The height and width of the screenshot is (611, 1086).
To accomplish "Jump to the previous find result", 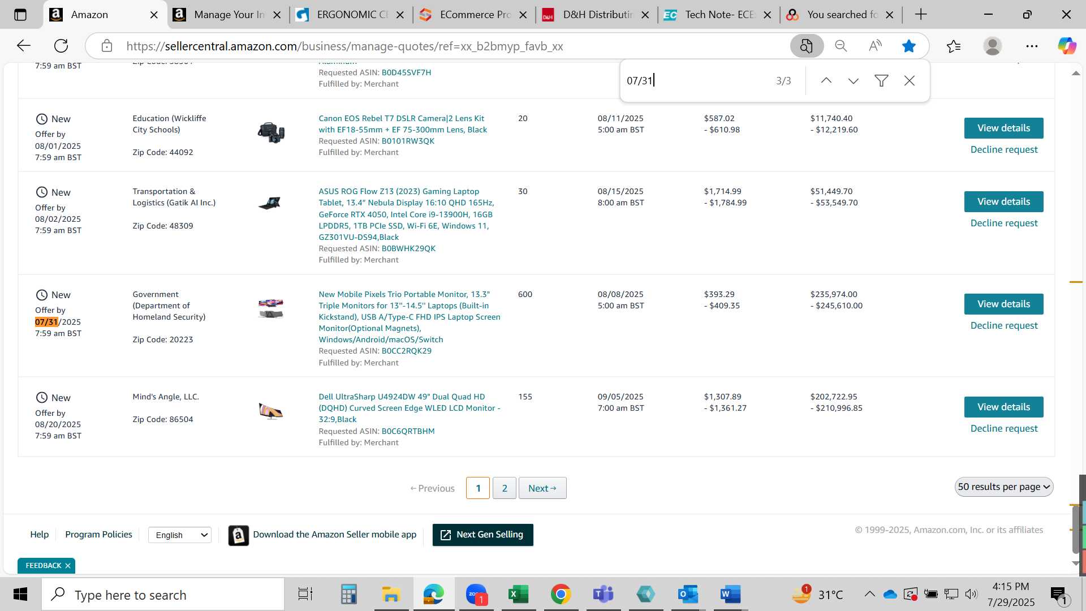I will (826, 81).
